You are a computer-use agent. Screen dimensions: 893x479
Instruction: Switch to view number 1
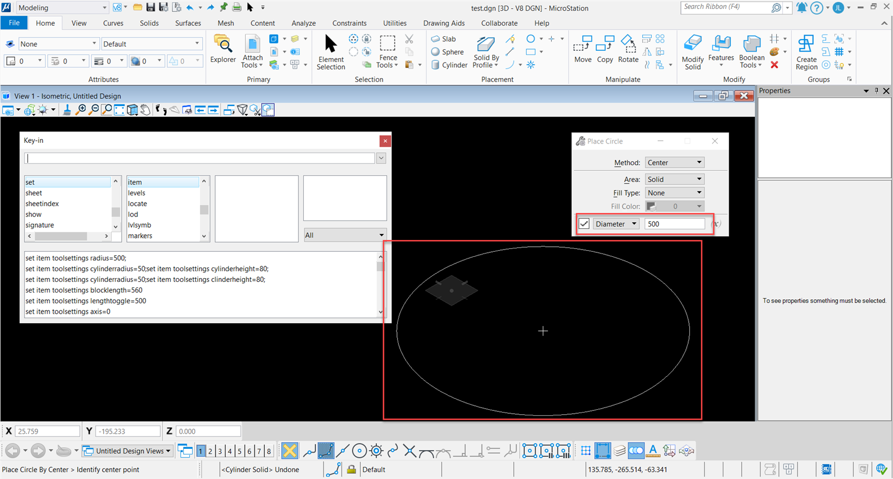pyautogui.click(x=200, y=451)
